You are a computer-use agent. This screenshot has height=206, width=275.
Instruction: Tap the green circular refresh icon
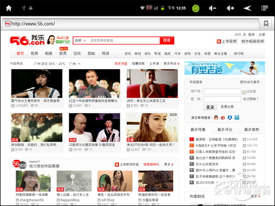tap(196, 8)
